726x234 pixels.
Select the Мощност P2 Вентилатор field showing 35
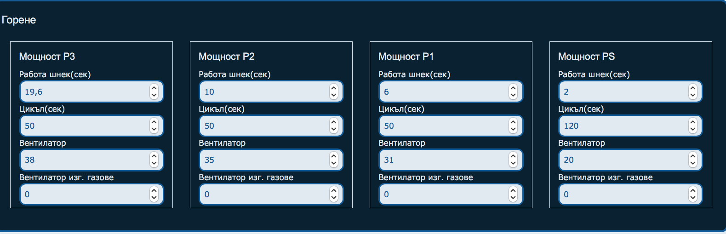(262, 160)
